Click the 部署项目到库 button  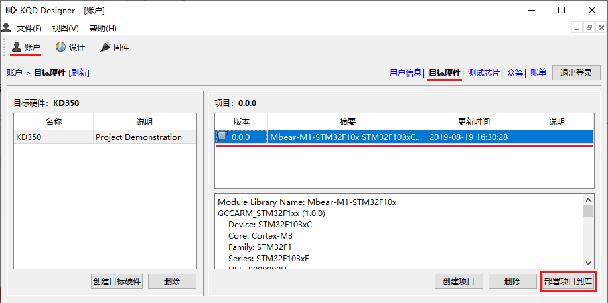pyautogui.click(x=568, y=281)
